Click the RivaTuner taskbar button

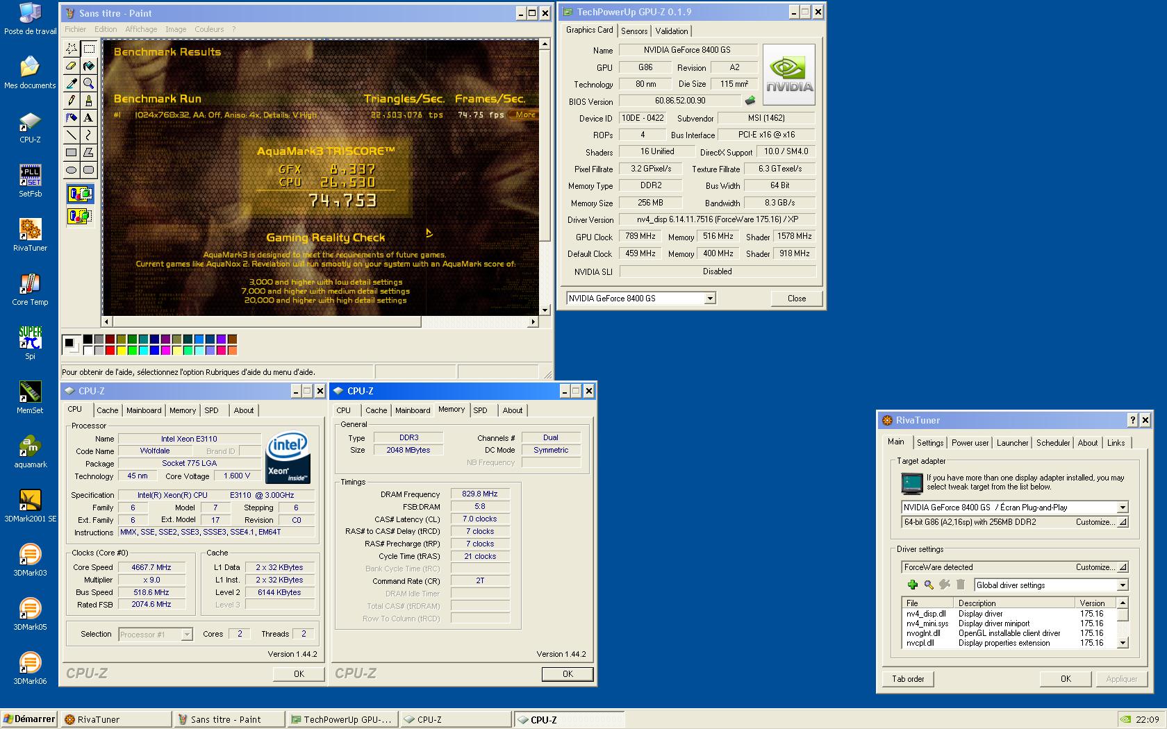coord(117,719)
